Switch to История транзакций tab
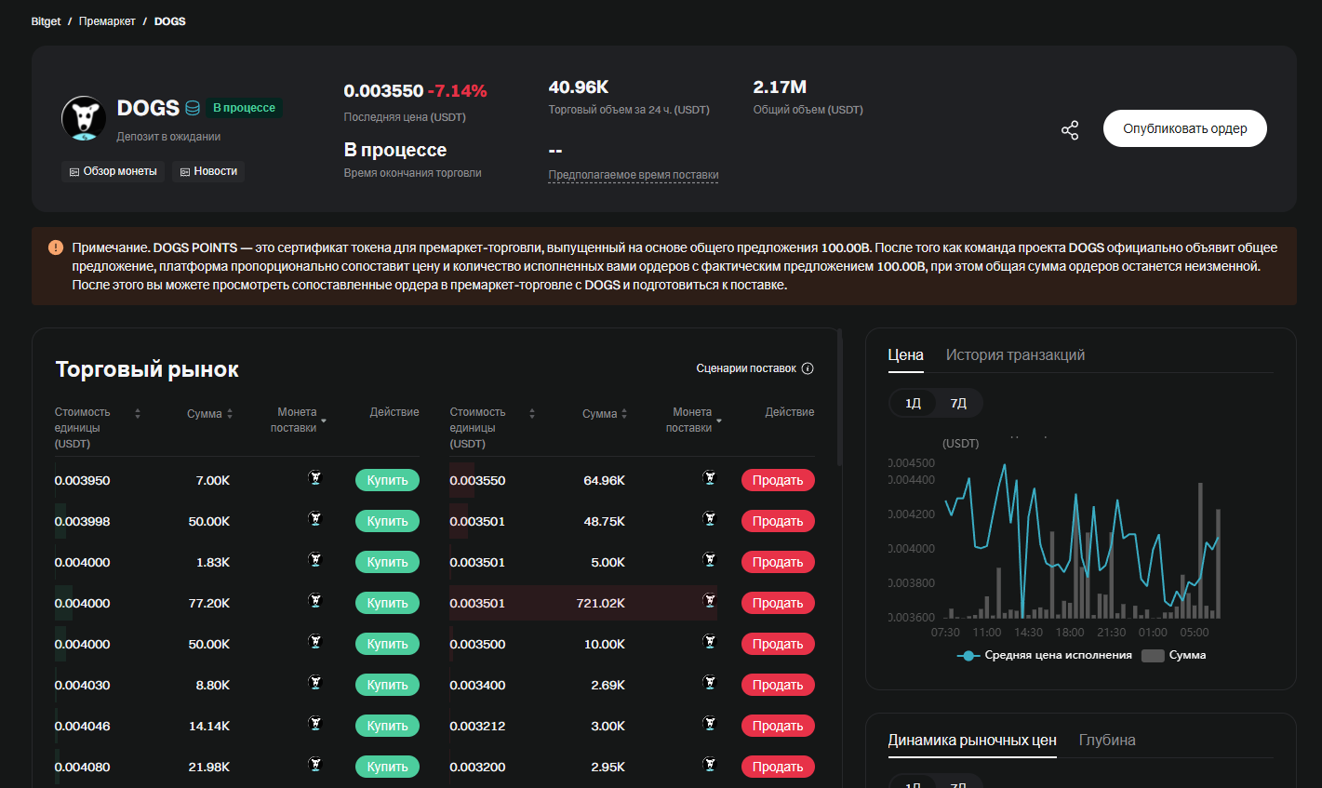 click(x=1015, y=355)
